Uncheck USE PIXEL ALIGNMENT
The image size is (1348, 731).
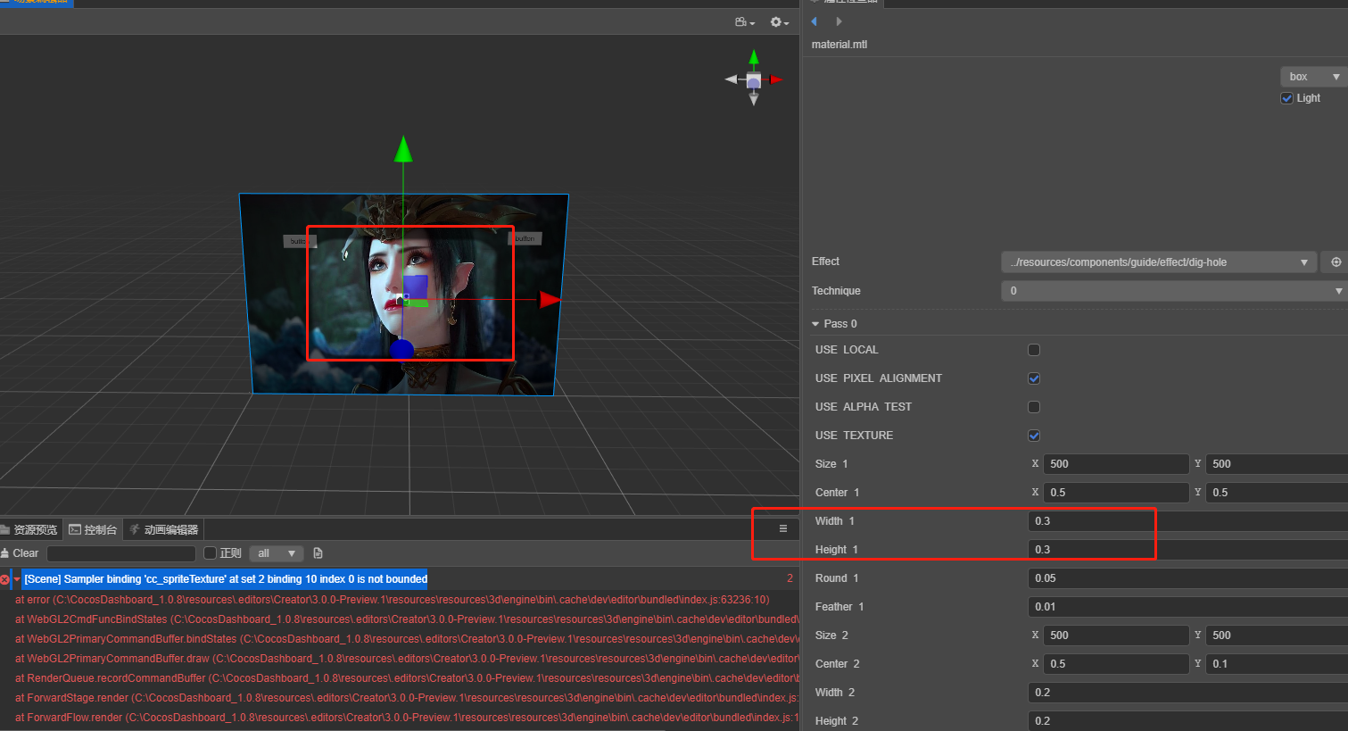click(1034, 378)
